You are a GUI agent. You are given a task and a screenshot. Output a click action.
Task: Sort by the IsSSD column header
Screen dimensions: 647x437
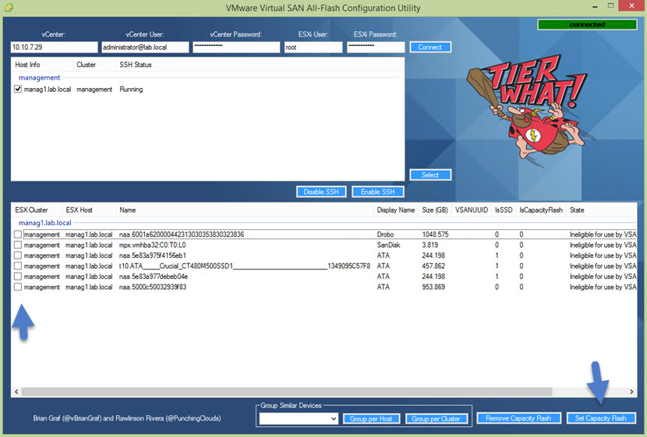click(504, 210)
